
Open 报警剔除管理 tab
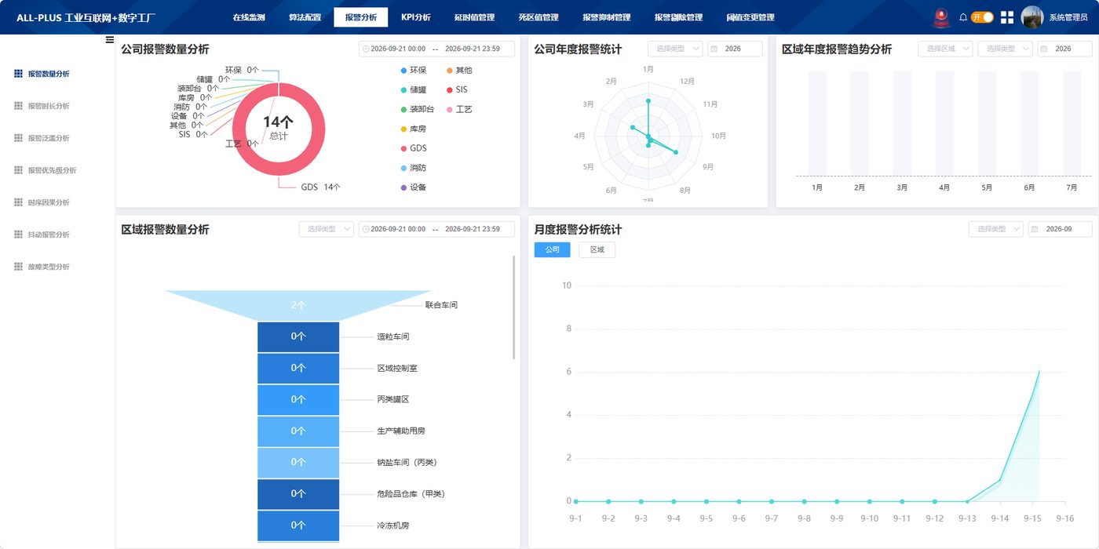point(678,17)
